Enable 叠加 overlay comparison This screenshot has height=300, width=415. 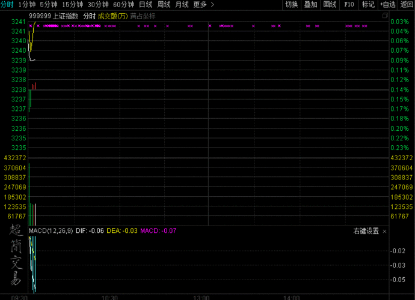point(310,5)
